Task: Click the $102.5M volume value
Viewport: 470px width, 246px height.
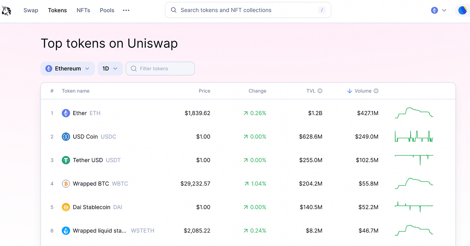Action: [367, 160]
